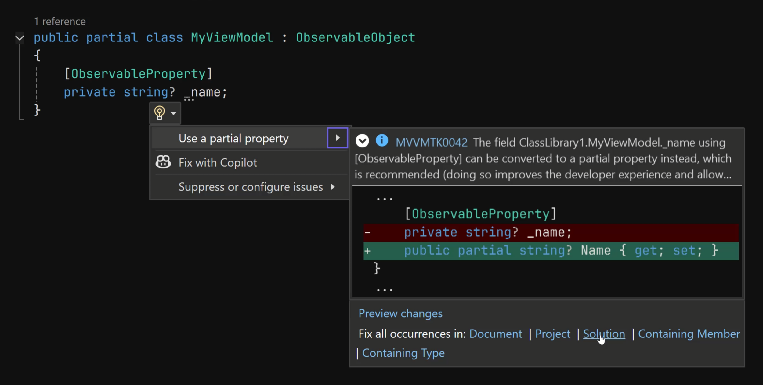Click Preview changes link
The image size is (763, 385).
pyautogui.click(x=400, y=313)
